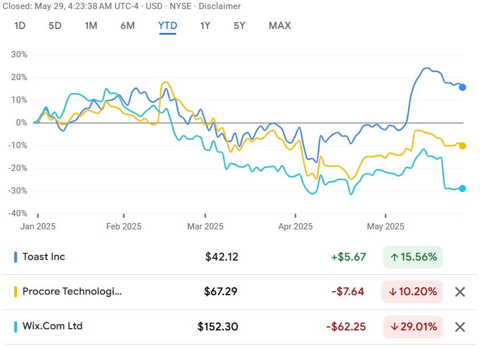485x348 pixels.
Task: Click Procore's yellow legend color bar
Action: (x=15, y=292)
